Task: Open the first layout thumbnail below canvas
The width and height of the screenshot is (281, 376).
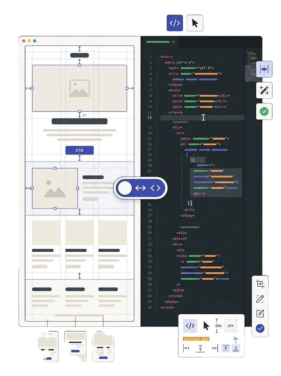Action: coord(48,347)
